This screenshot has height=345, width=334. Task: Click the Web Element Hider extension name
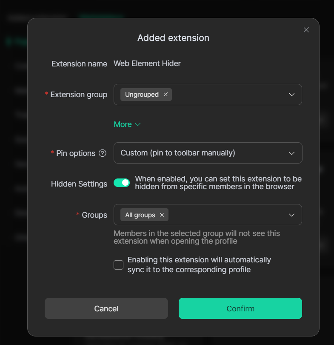coord(147,63)
